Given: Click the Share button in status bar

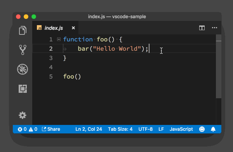Looking at the screenshot, I should click(x=51, y=129).
